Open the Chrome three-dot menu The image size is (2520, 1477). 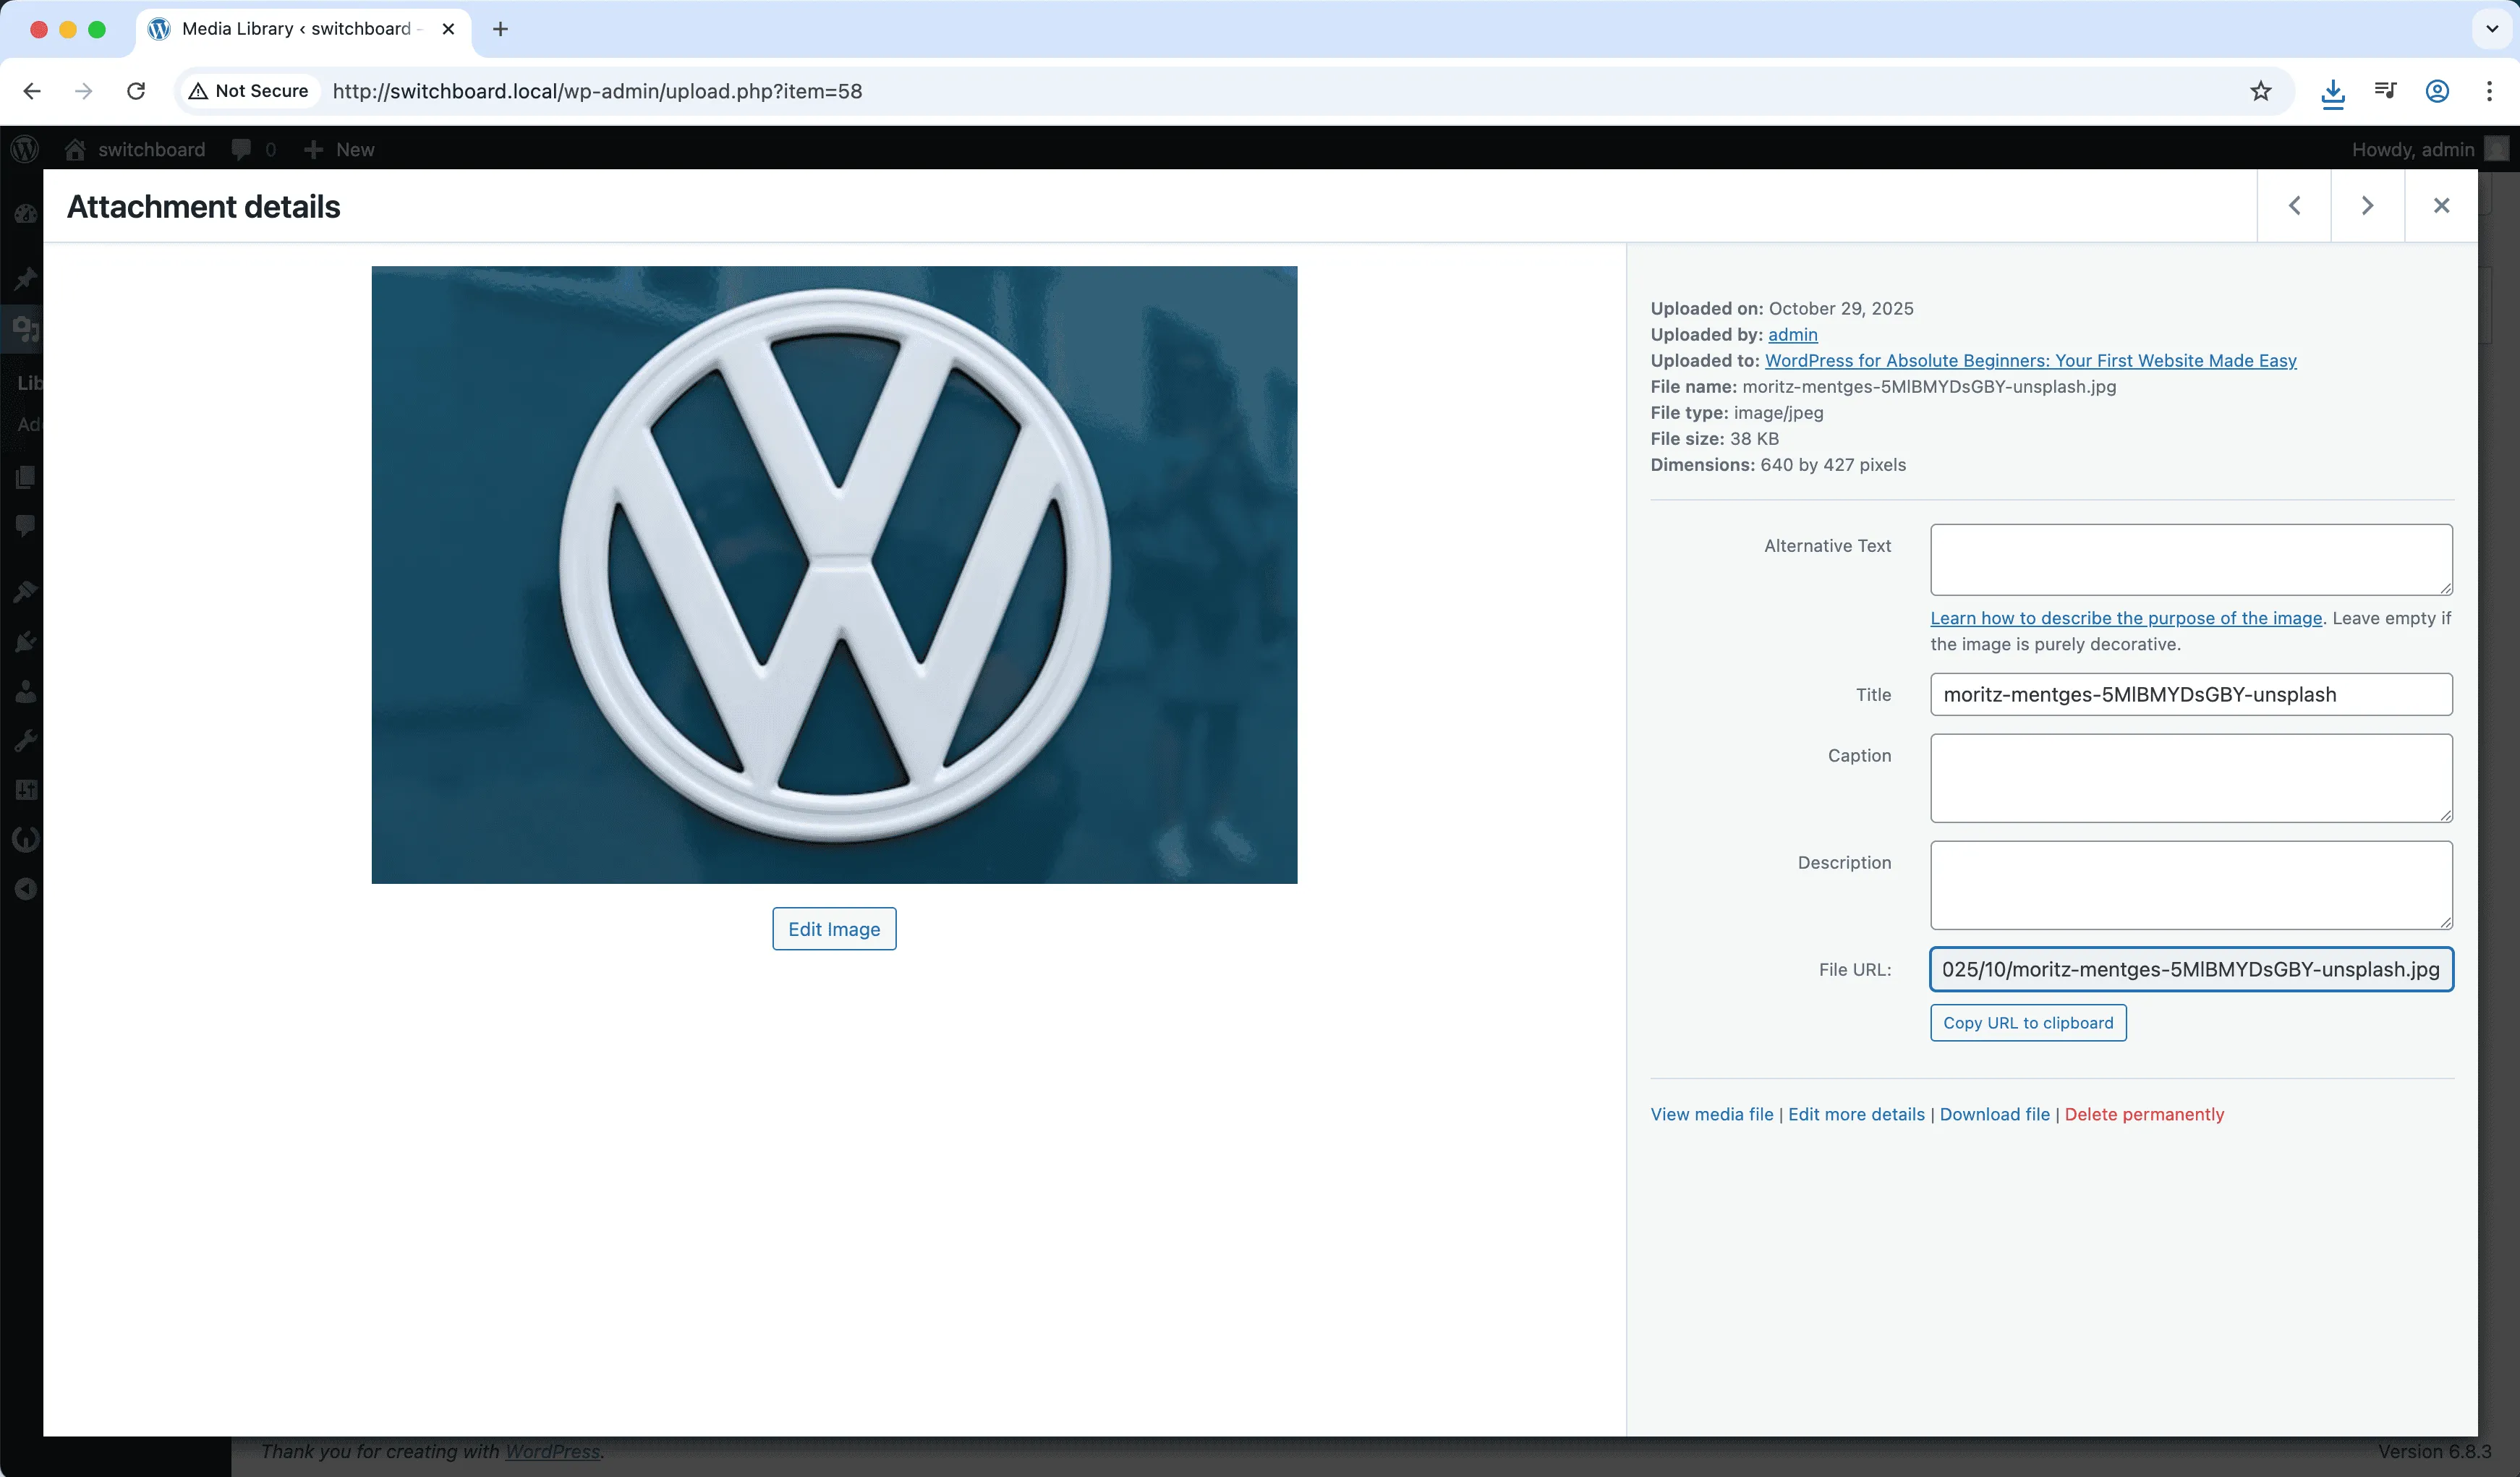(2489, 91)
